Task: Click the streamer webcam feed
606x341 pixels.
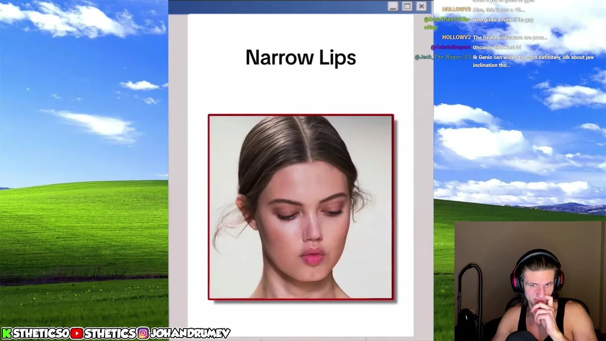Action: pyautogui.click(x=530, y=281)
